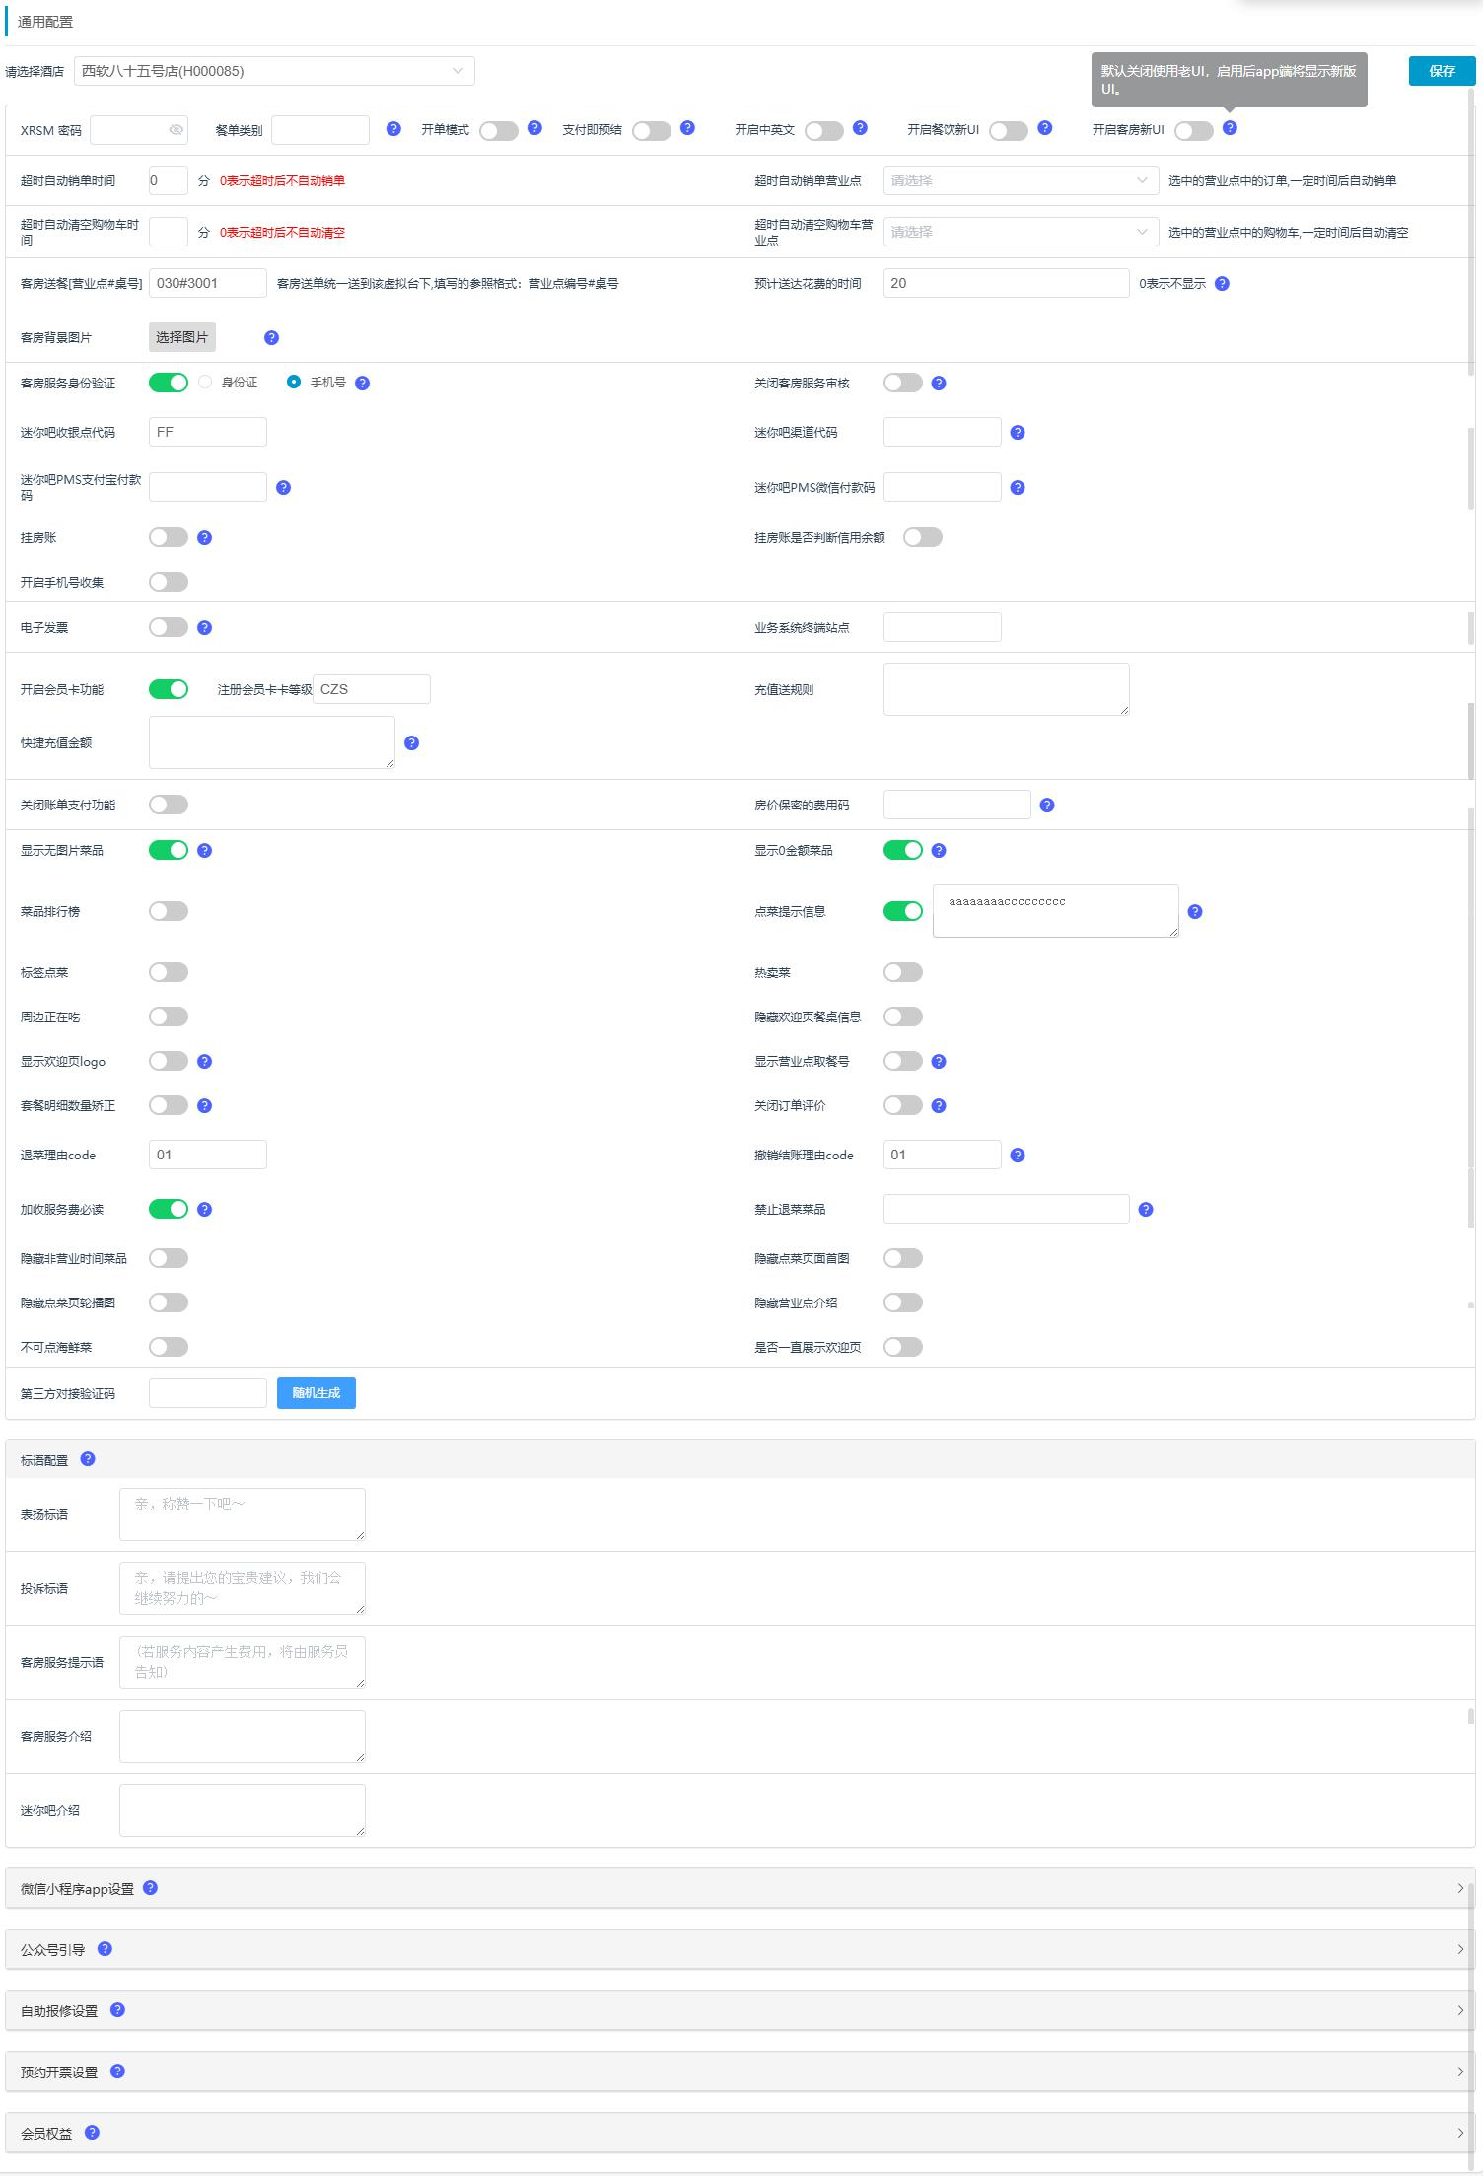
Task: Open the 超时自动销单营业点 dropdown
Action: pos(1020,181)
